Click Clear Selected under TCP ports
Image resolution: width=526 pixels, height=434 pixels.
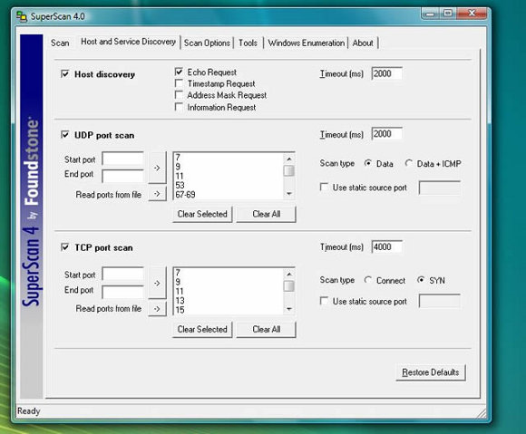click(202, 329)
